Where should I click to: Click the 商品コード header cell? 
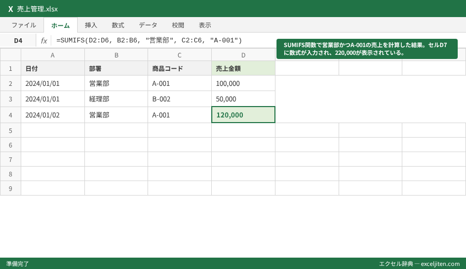coord(180,68)
